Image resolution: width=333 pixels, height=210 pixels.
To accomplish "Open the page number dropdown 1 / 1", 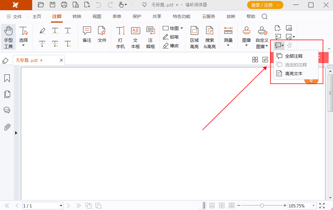I will tap(61, 206).
